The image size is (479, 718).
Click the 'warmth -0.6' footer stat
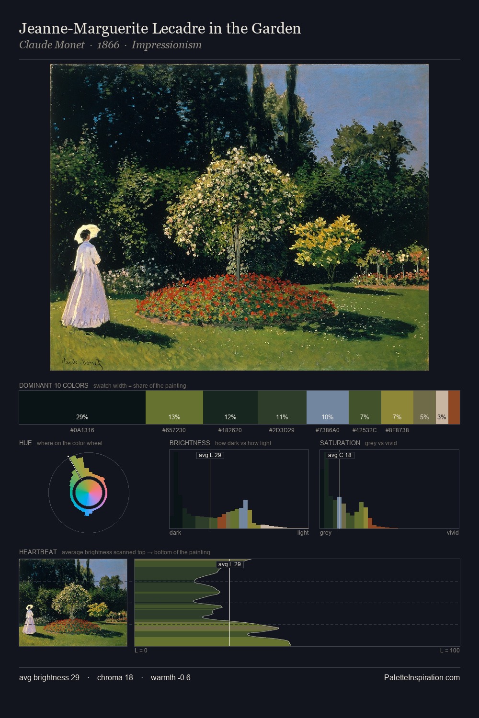(x=171, y=677)
